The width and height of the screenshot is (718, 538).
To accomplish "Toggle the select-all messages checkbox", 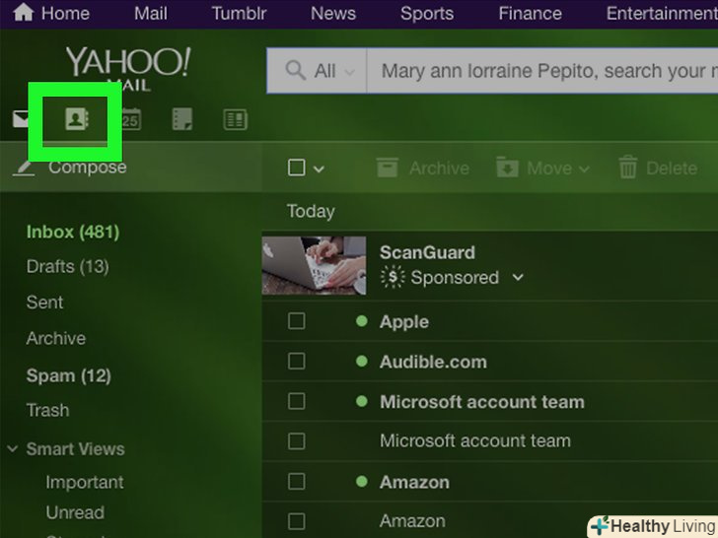I will pos(297,168).
